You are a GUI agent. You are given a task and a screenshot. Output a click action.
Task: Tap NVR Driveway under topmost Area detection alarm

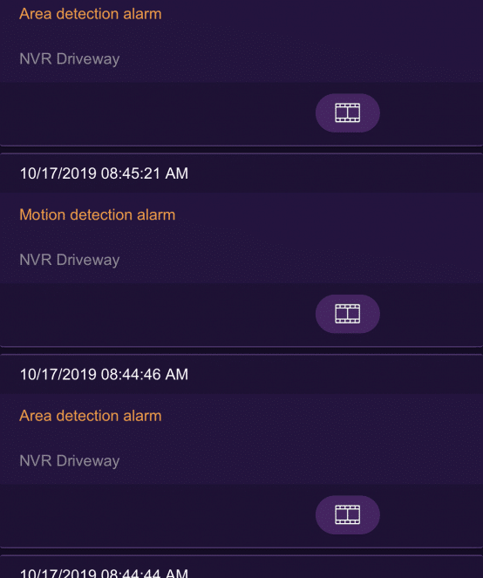[x=70, y=59]
